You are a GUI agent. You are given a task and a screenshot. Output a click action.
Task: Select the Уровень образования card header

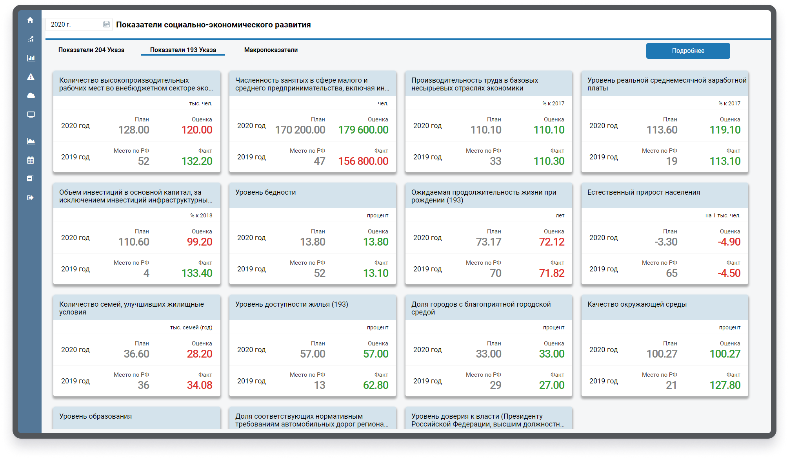[96, 416]
